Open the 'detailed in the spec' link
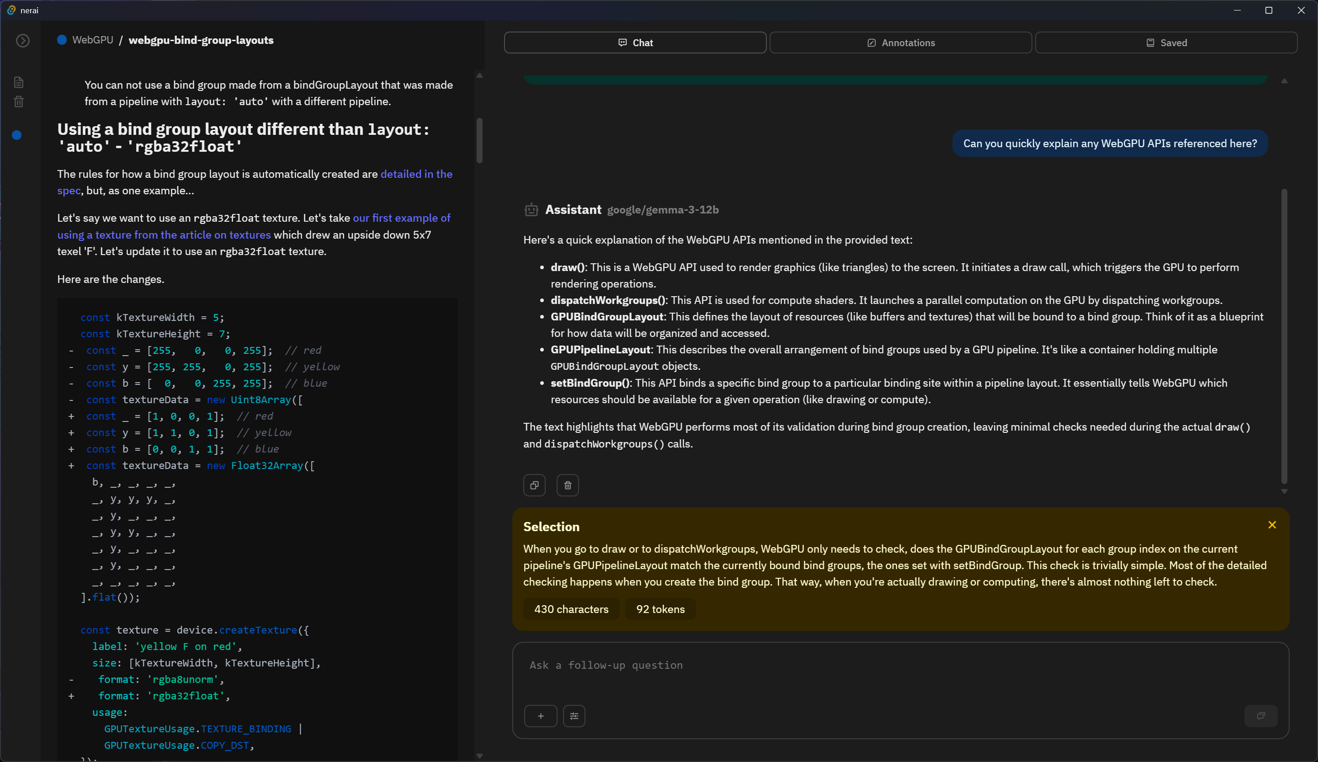 [x=416, y=174]
